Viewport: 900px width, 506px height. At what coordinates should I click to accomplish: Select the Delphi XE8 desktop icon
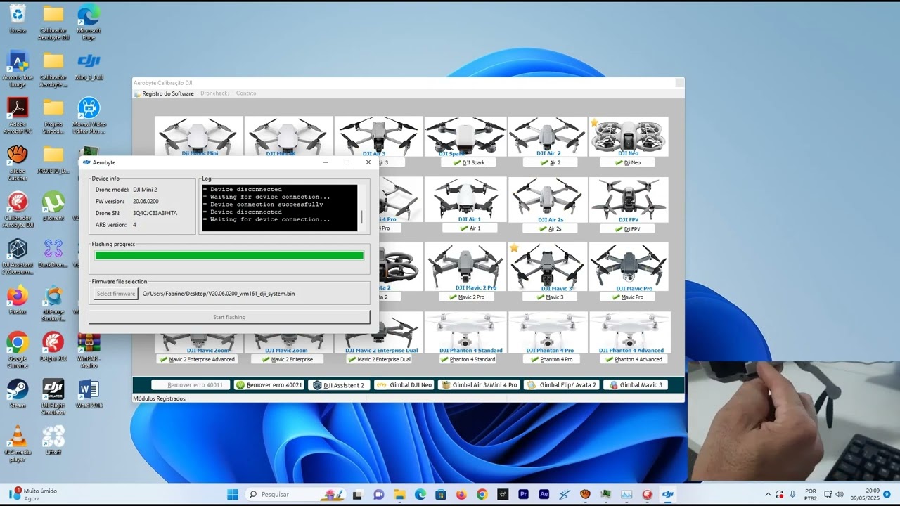(x=53, y=347)
